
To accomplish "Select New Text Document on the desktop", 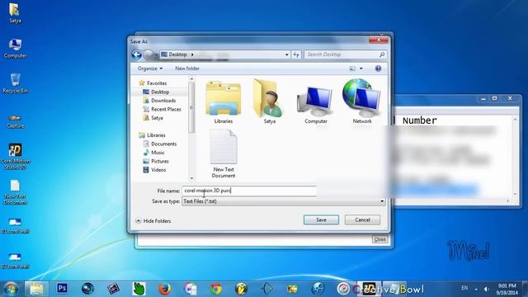I will [15, 192].
